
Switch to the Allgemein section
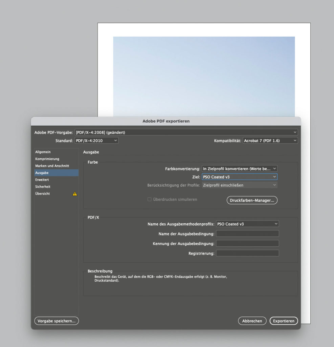56,152
